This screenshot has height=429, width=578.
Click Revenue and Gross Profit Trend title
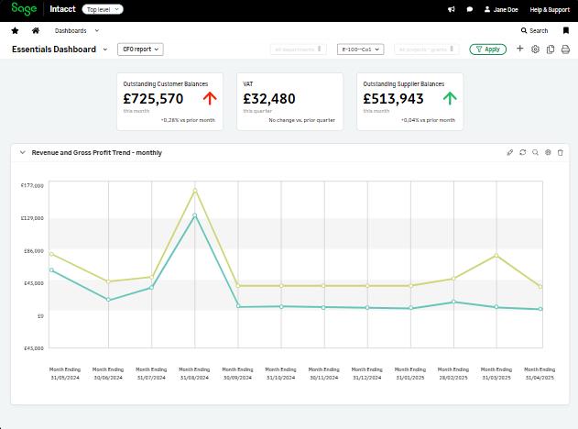(x=96, y=153)
